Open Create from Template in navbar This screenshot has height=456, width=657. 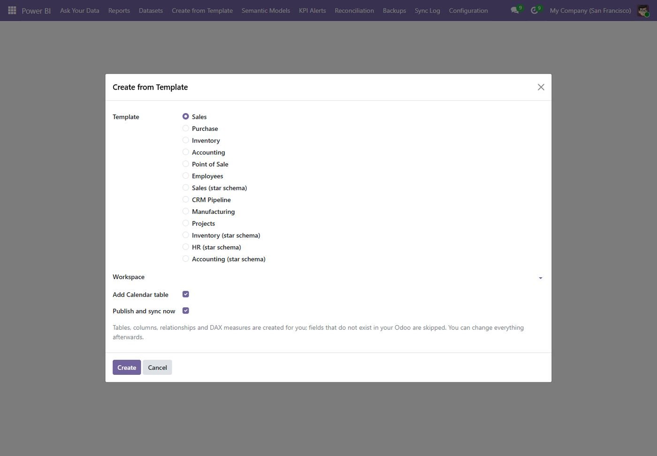point(202,10)
